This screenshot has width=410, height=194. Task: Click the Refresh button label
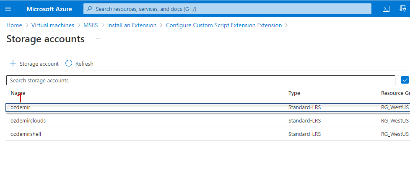(84, 64)
